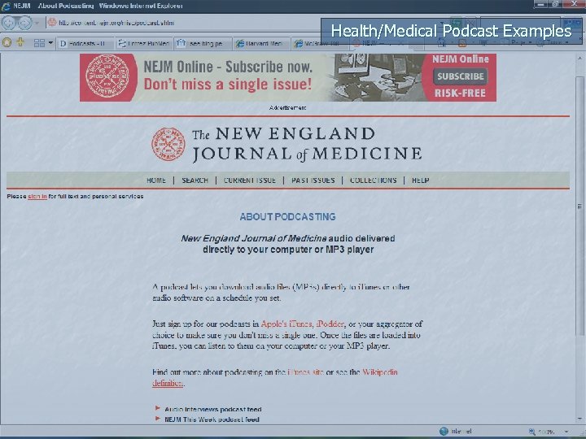Screen dimensions: 586x439
Task: Click the Internet Explorer icon in title bar
Action: click(x=6, y=6)
